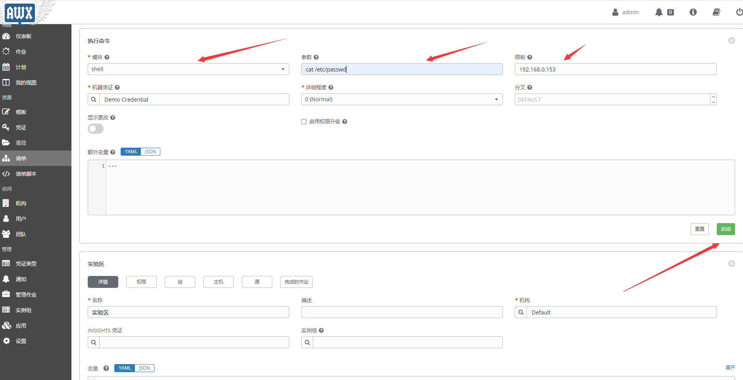Click the 限制 field showing 192.168.0.153
Screen dimensions: 743x380
tap(616, 69)
